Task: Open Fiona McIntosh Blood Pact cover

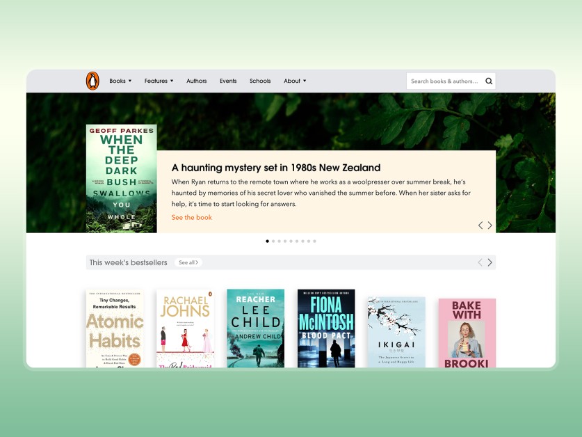Action: pyautogui.click(x=326, y=328)
